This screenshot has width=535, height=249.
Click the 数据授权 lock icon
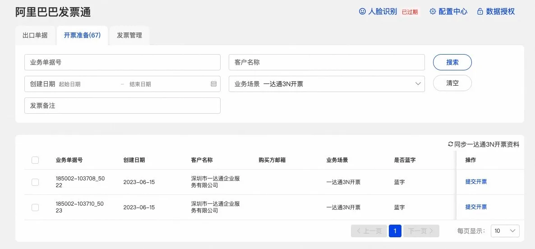480,12
